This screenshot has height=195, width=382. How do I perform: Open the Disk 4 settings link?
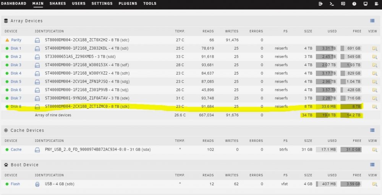(16, 73)
